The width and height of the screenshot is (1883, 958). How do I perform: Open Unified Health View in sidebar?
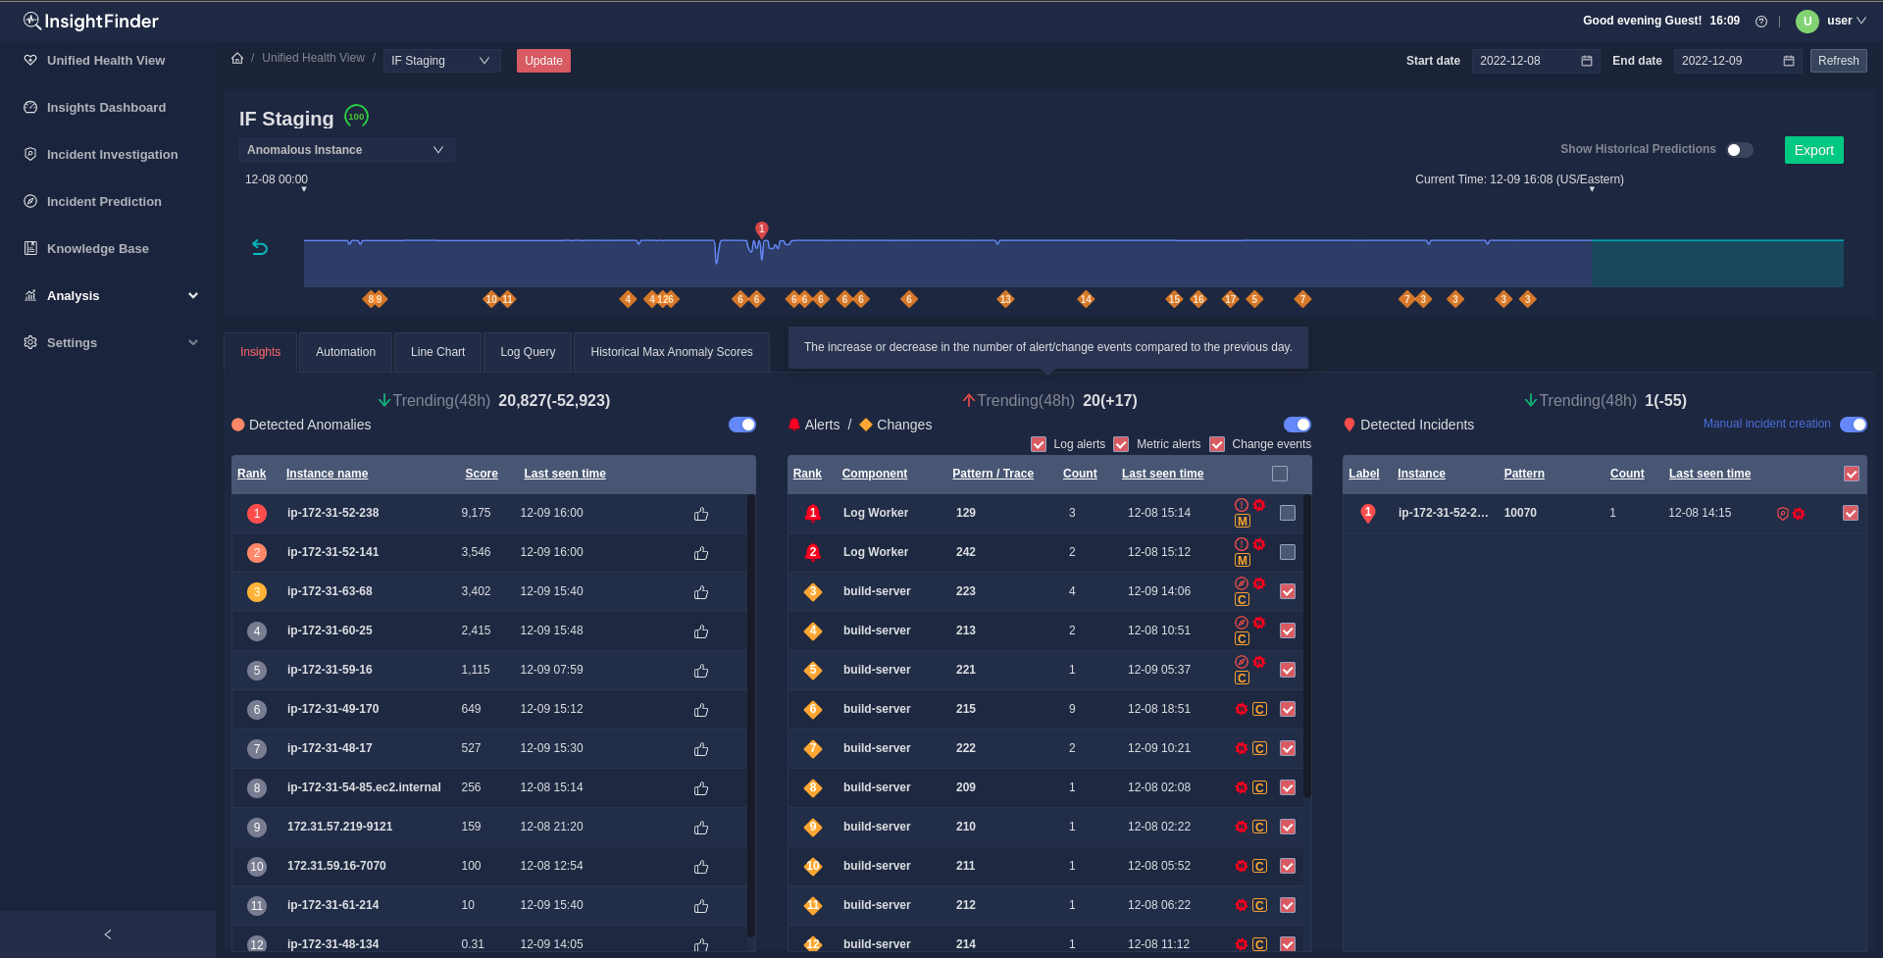coord(106,61)
